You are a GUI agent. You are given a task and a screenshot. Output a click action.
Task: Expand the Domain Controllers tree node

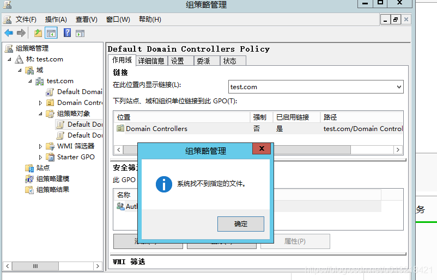click(x=40, y=103)
